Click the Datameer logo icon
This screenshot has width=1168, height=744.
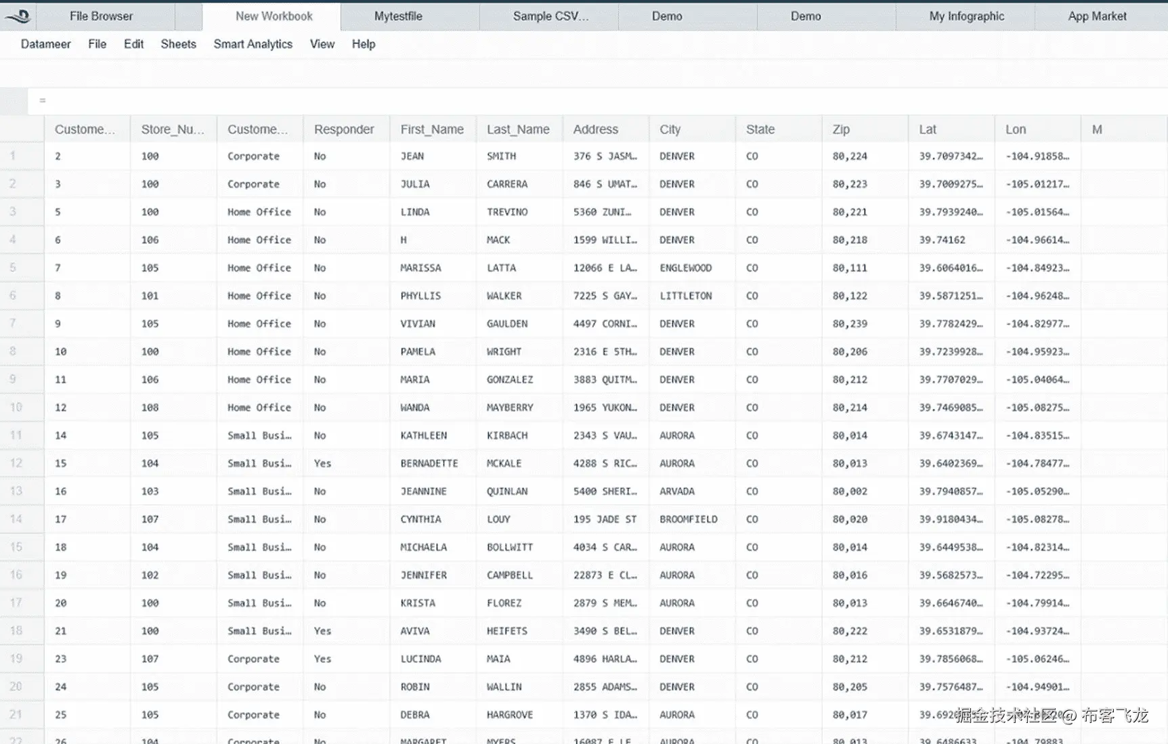tap(18, 16)
